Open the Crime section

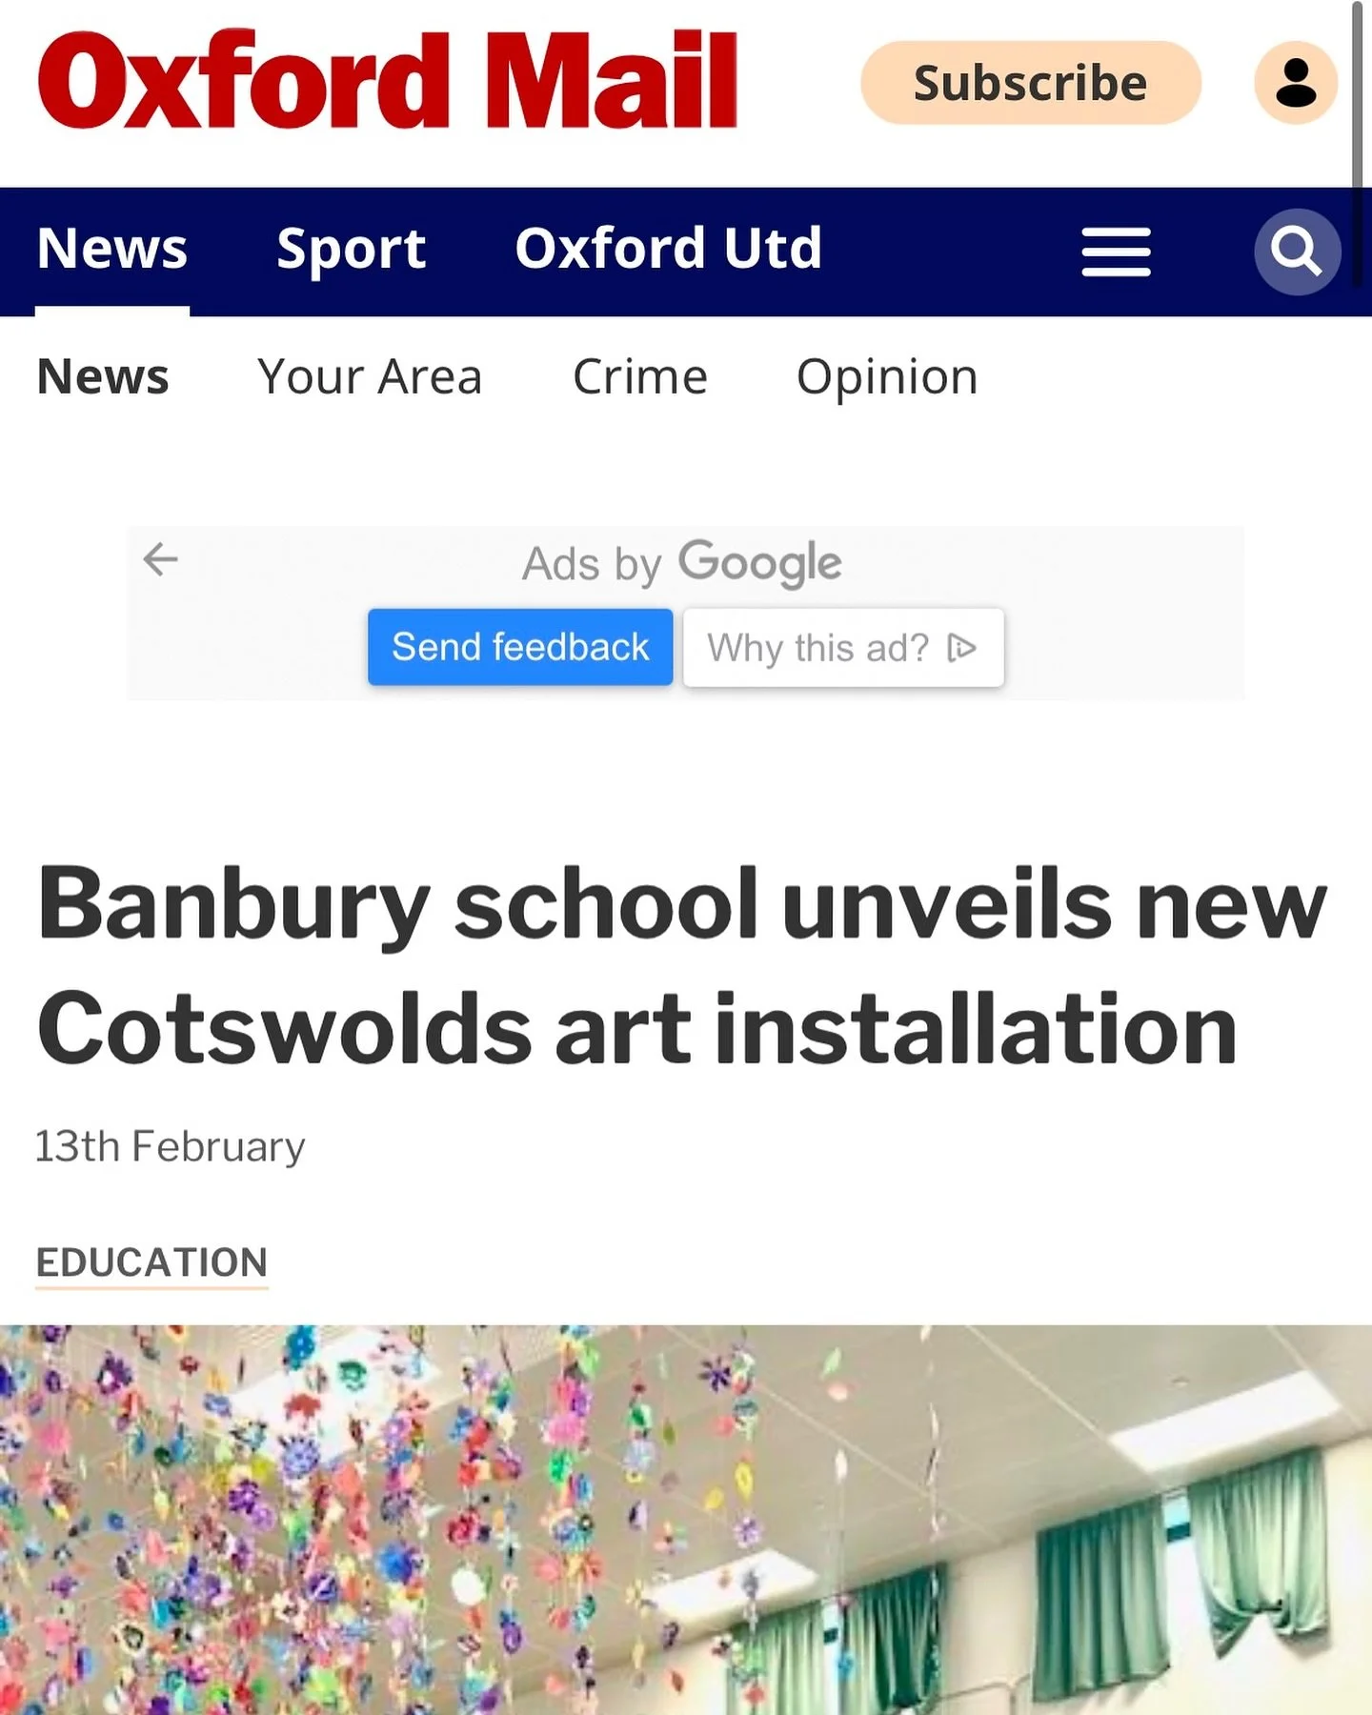640,376
